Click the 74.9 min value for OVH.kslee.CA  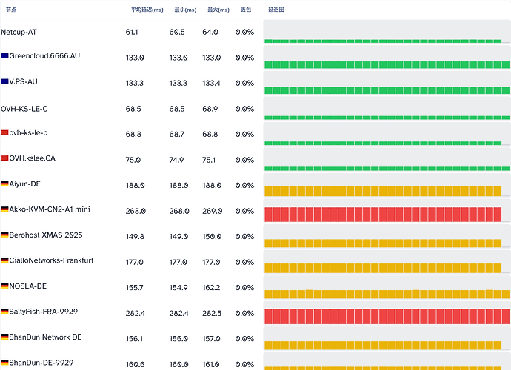click(x=176, y=160)
